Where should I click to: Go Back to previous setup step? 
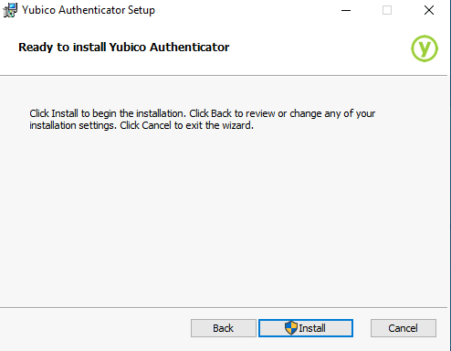tap(224, 328)
